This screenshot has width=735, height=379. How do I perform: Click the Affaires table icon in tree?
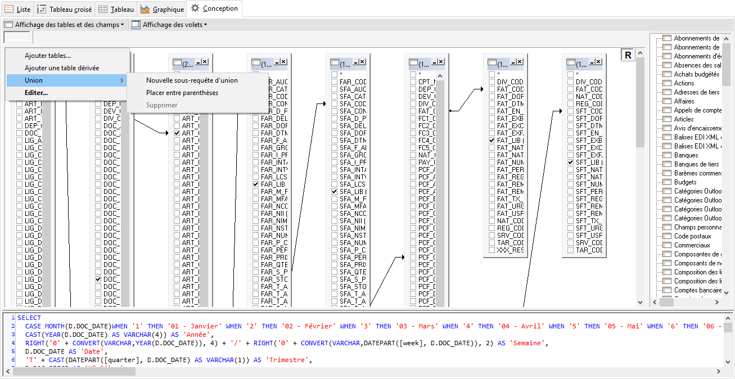point(667,101)
